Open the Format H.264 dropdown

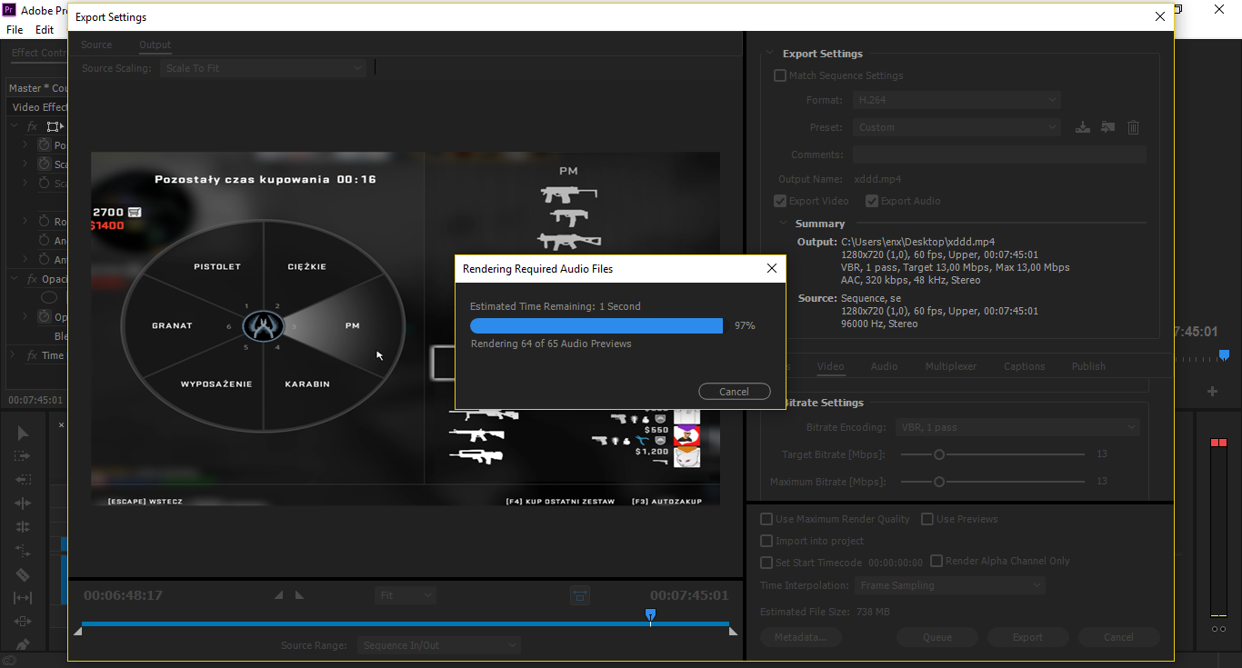957,100
